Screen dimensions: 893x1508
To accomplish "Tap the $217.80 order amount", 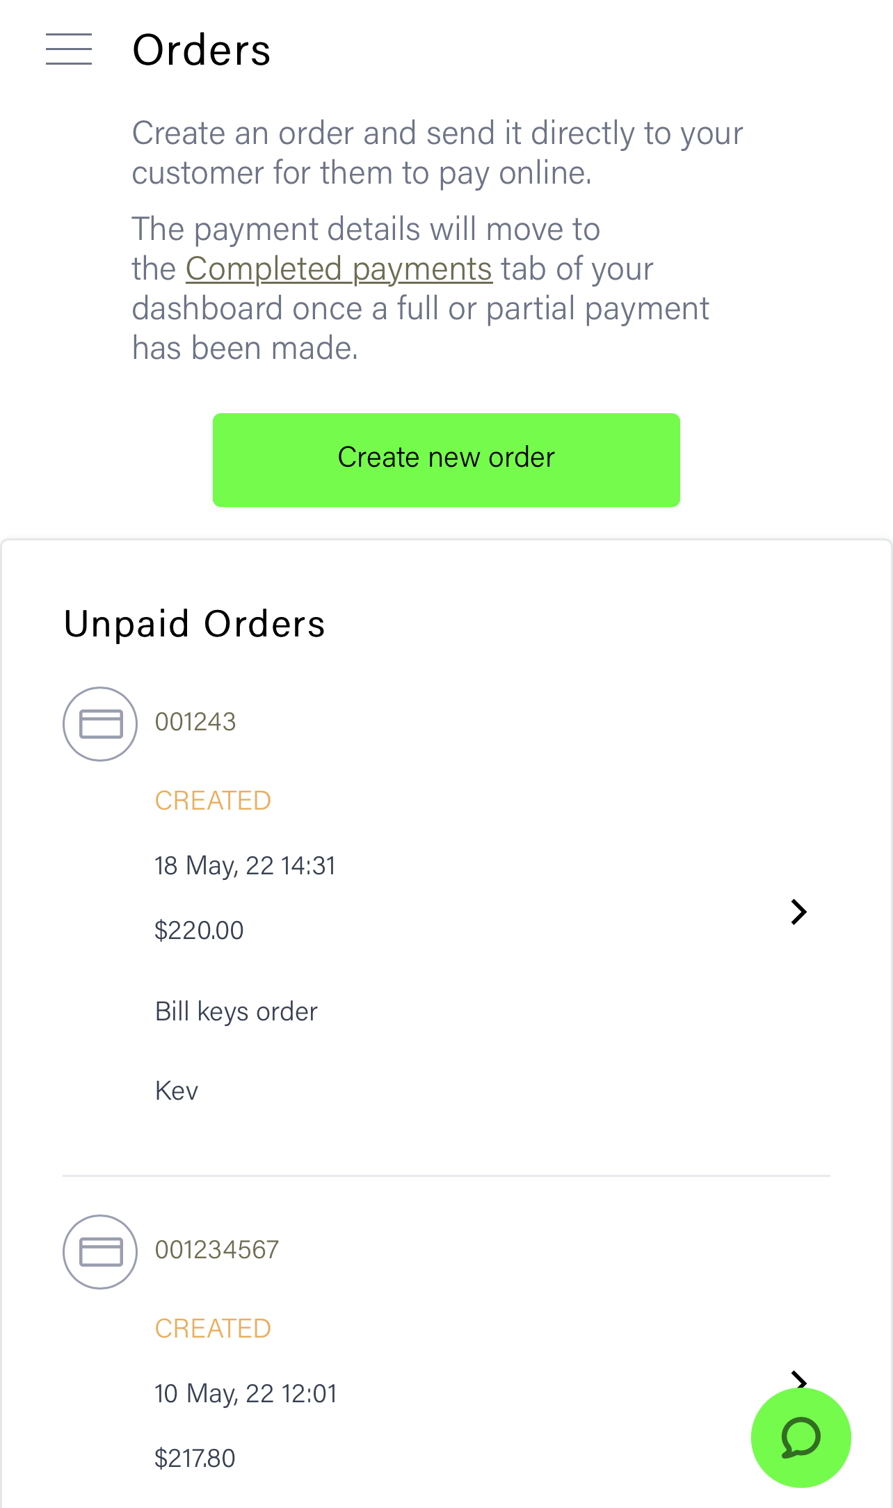I will [x=195, y=1459].
